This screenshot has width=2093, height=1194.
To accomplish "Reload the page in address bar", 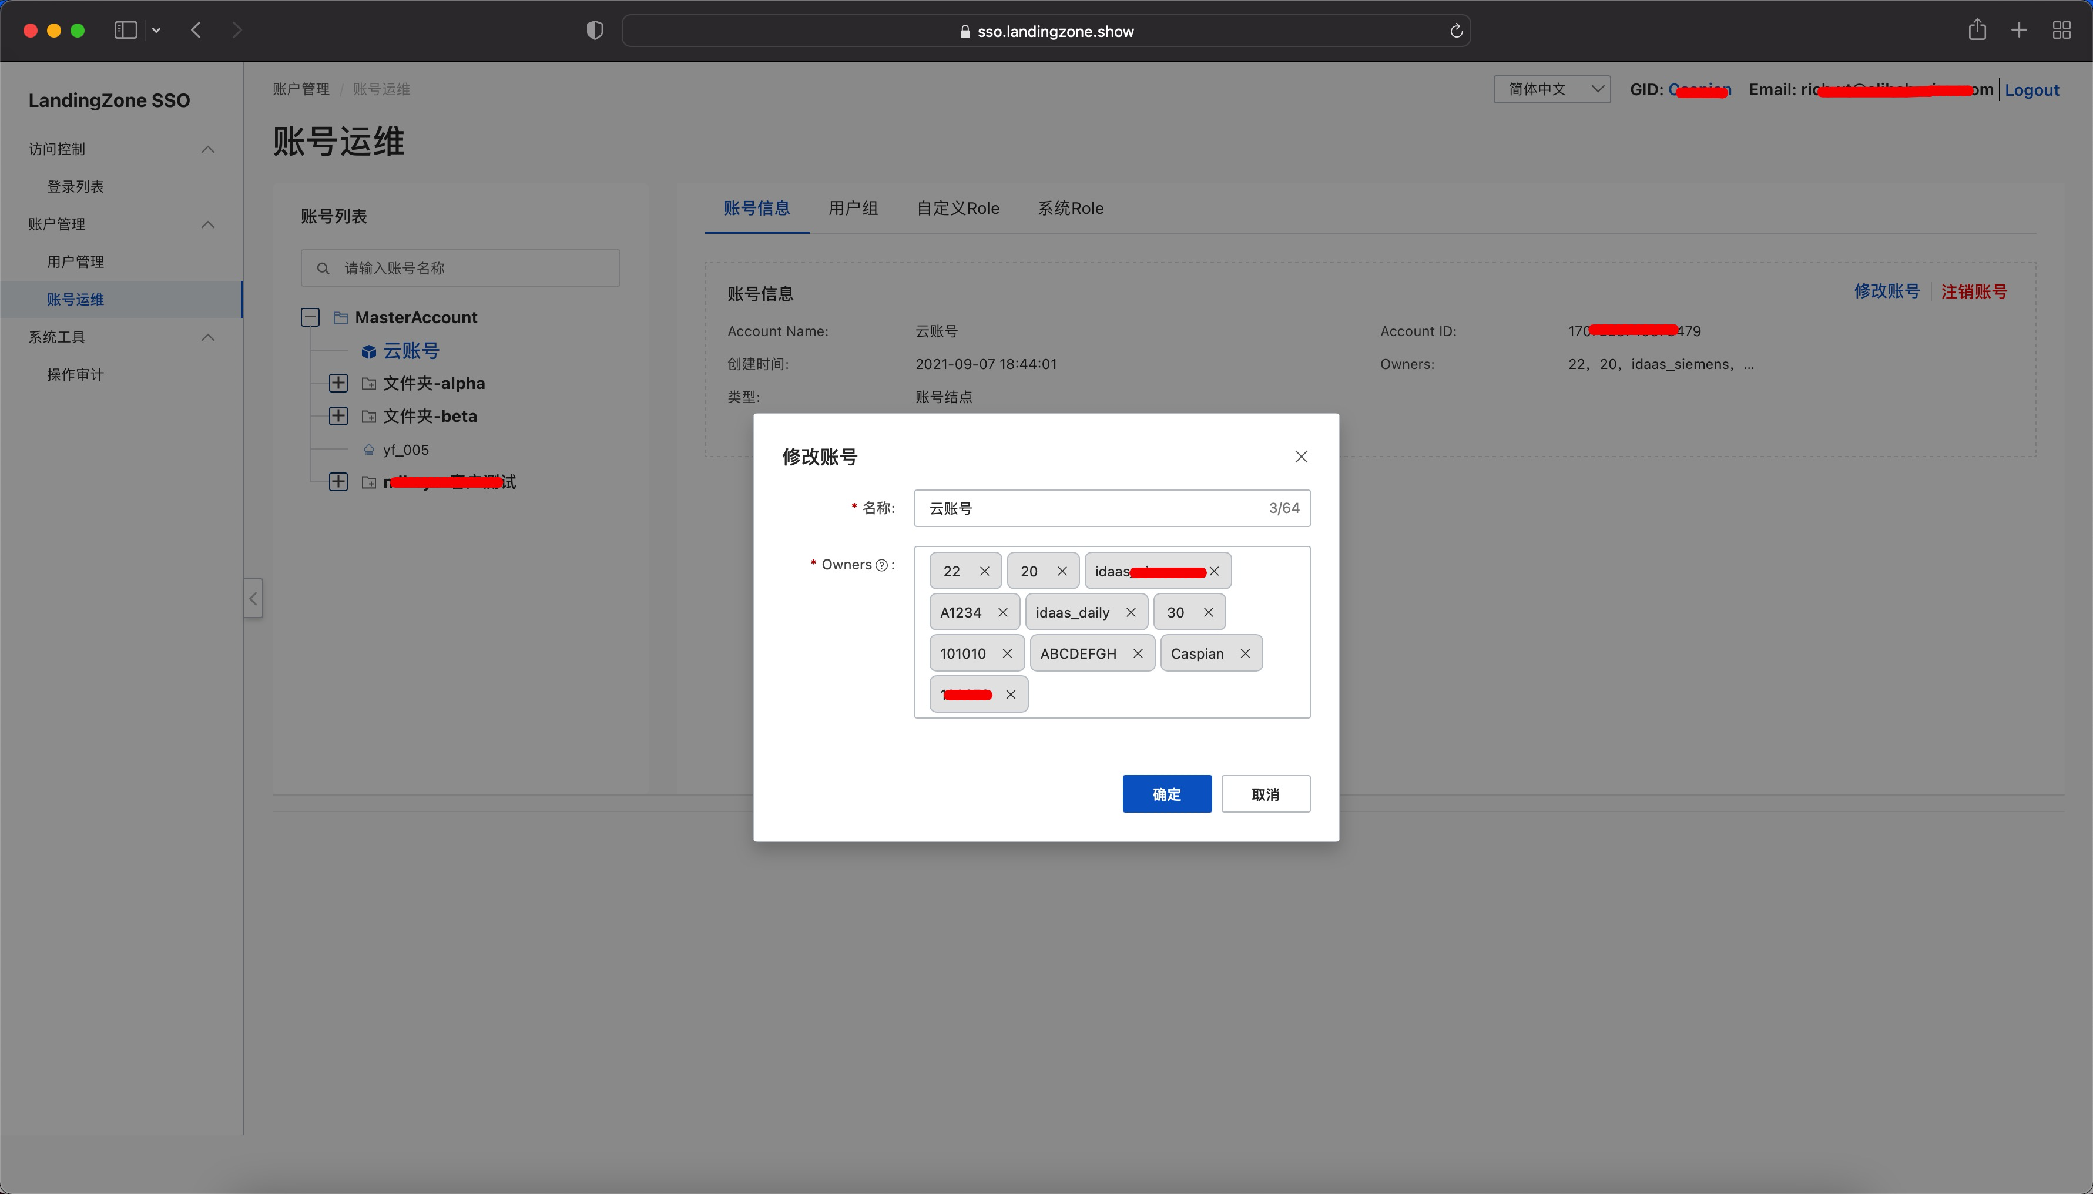I will click(x=1456, y=31).
